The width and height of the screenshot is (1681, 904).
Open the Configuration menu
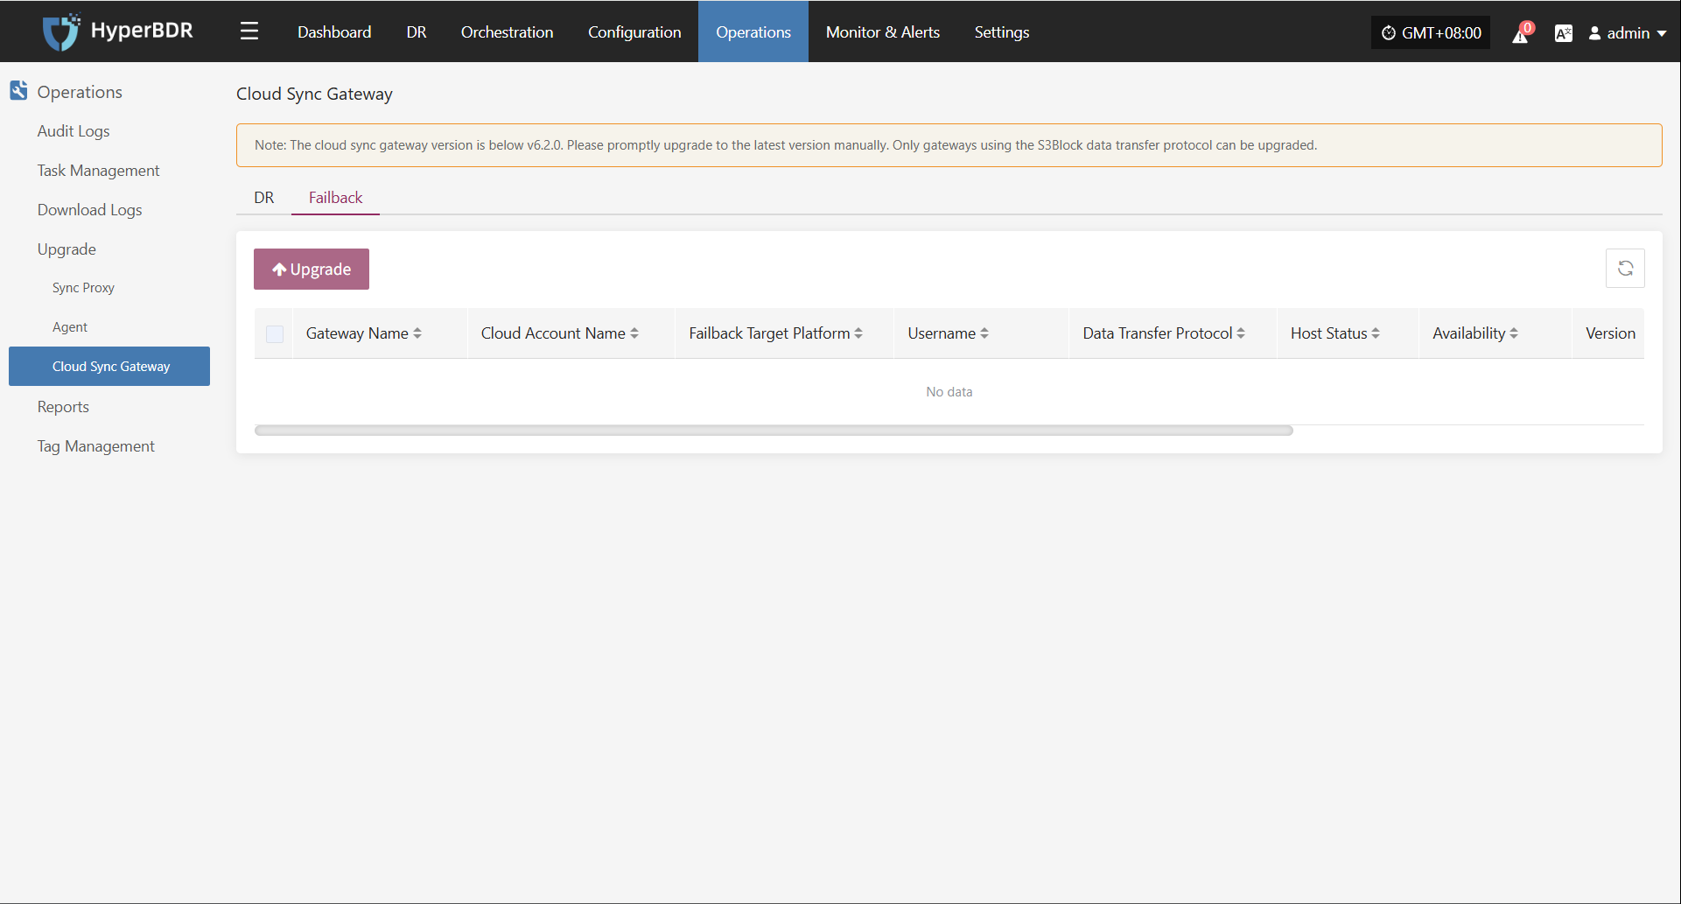tap(634, 32)
